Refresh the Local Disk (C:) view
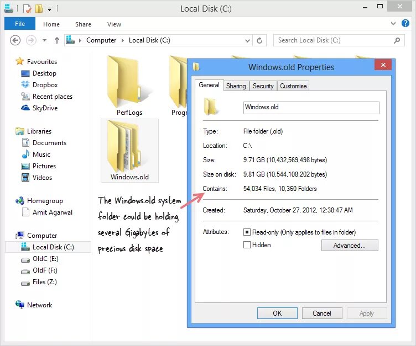 [x=259, y=40]
